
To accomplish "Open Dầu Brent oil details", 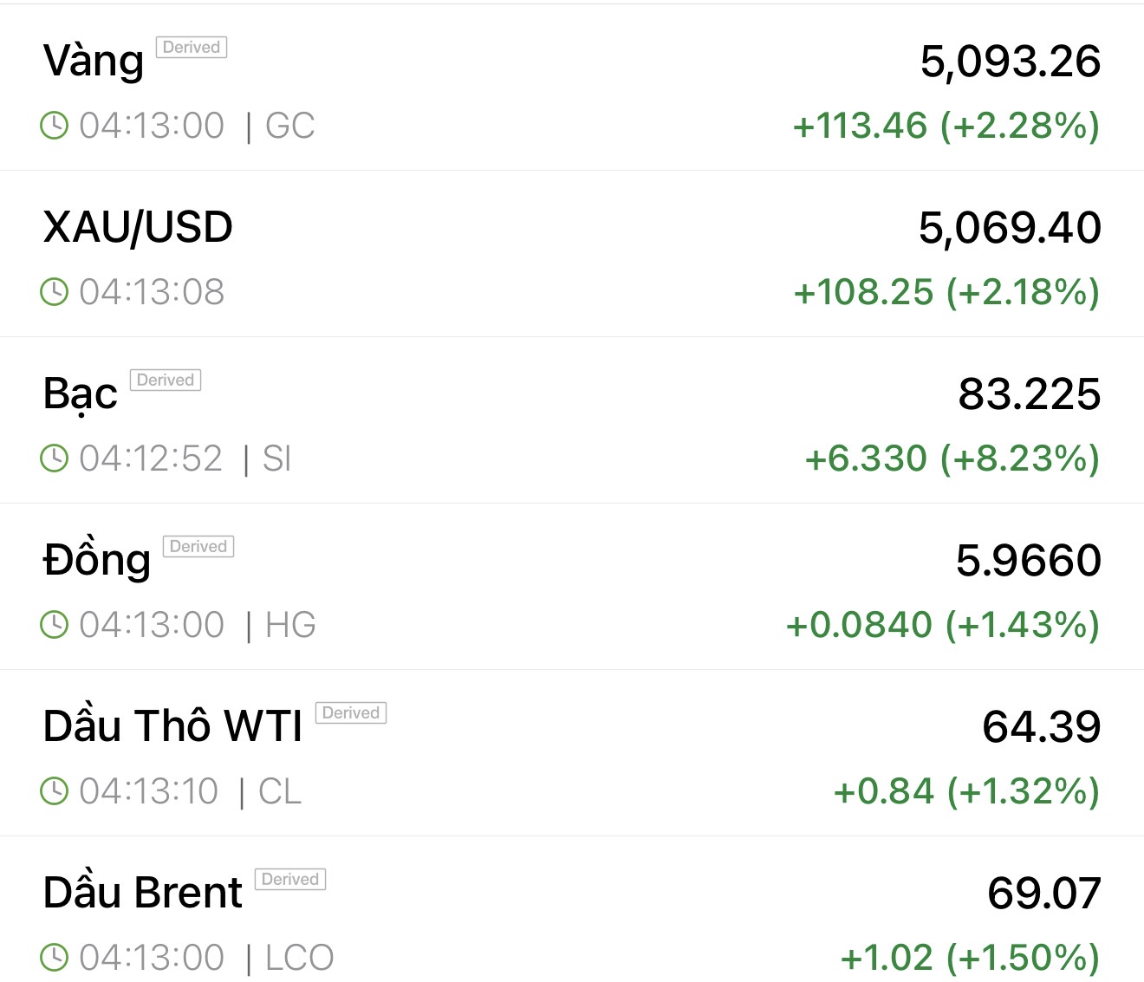I will point(143,894).
